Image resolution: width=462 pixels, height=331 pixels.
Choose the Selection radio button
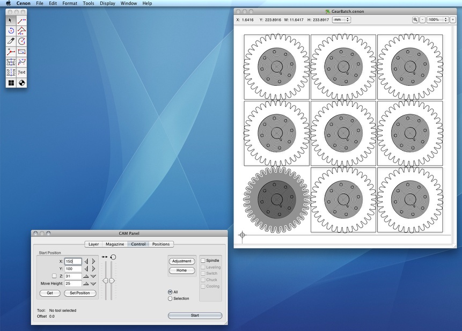point(171,298)
